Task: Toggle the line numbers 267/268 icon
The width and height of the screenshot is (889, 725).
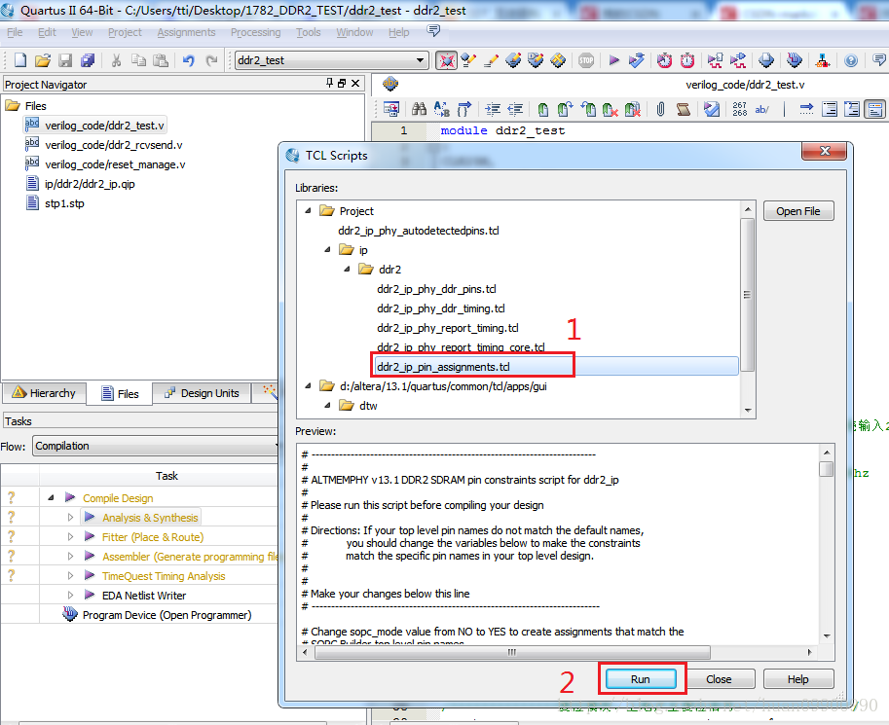Action: coord(739,109)
